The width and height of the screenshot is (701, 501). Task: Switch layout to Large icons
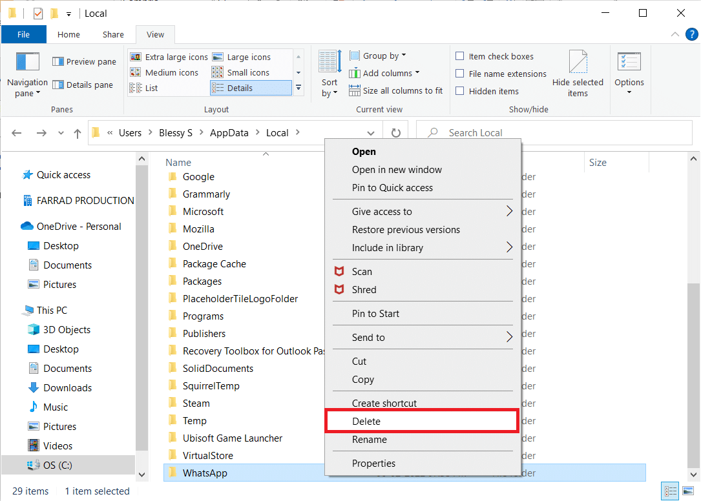click(242, 57)
